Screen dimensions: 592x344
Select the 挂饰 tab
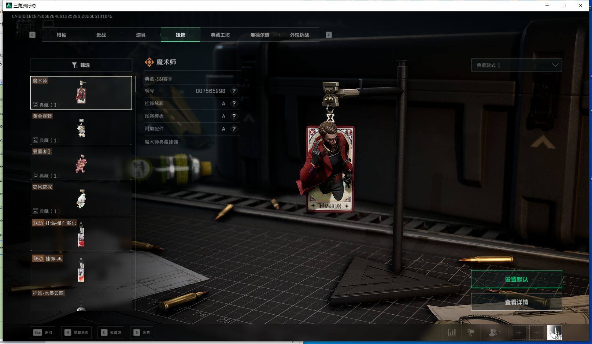tap(180, 35)
